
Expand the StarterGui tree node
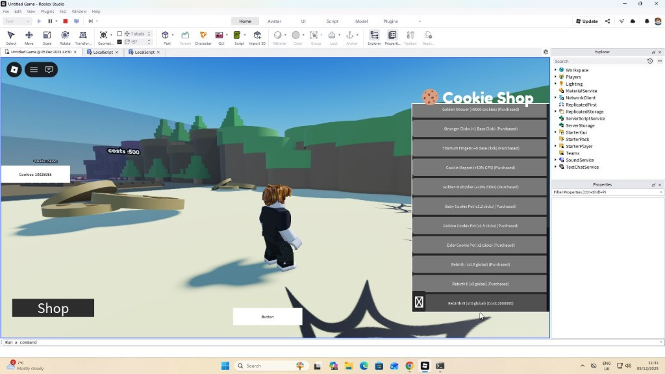(x=555, y=132)
